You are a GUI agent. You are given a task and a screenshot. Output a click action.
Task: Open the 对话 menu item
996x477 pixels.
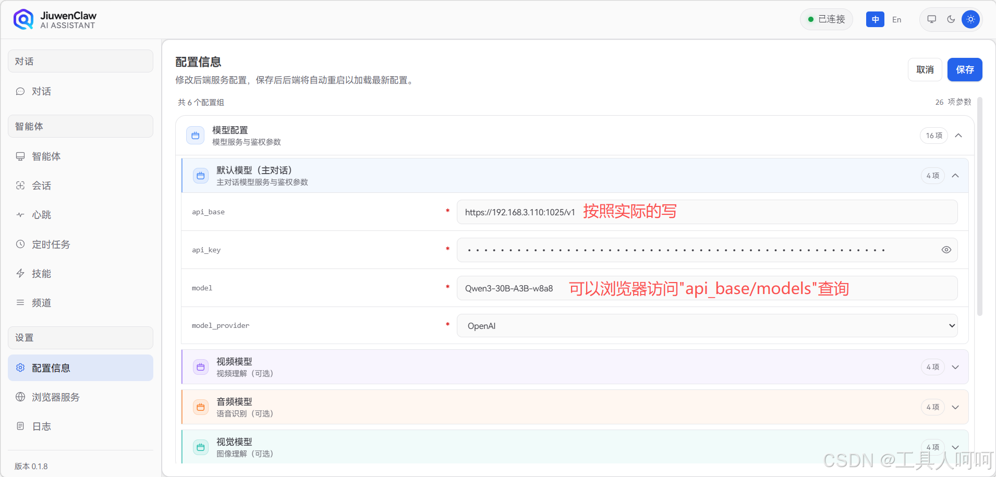[80, 91]
